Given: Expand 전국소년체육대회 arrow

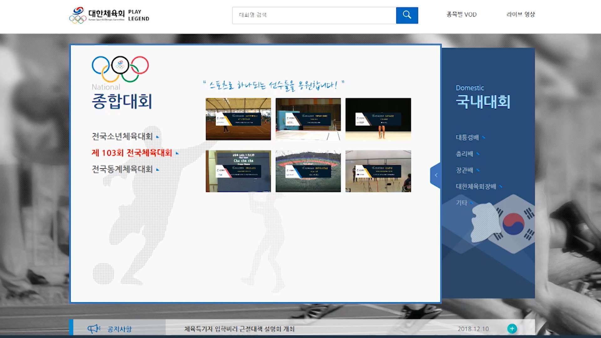Looking at the screenshot, I should tap(158, 137).
